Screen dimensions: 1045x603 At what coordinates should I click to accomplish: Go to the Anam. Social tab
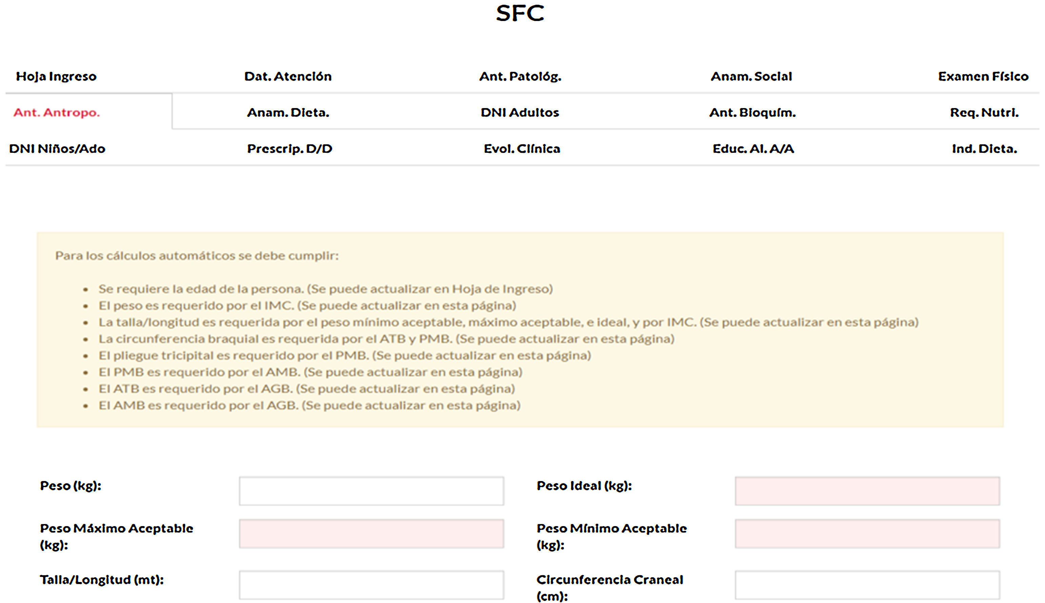coord(751,77)
